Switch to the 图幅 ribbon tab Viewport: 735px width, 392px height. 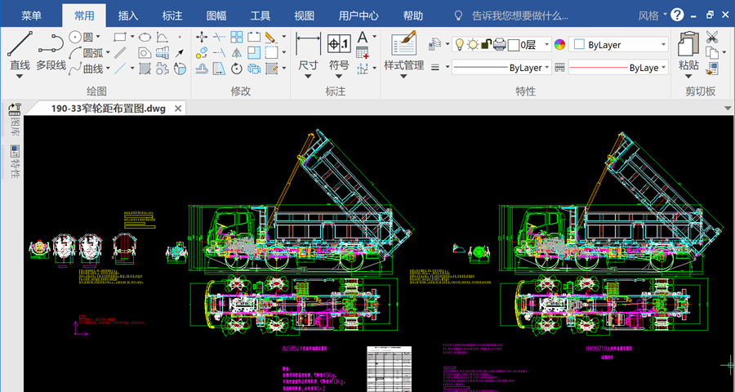coord(216,16)
